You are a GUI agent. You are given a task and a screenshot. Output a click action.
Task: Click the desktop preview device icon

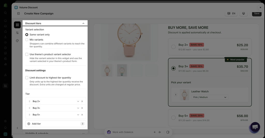pos(244,13)
